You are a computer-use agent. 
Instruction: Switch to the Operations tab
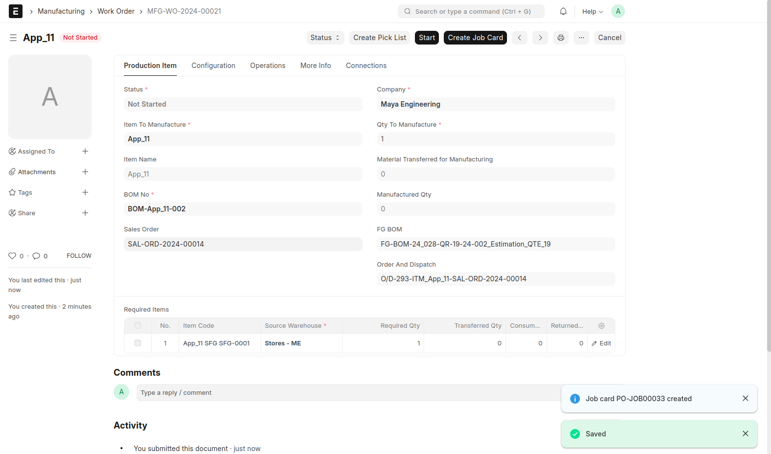tap(267, 66)
